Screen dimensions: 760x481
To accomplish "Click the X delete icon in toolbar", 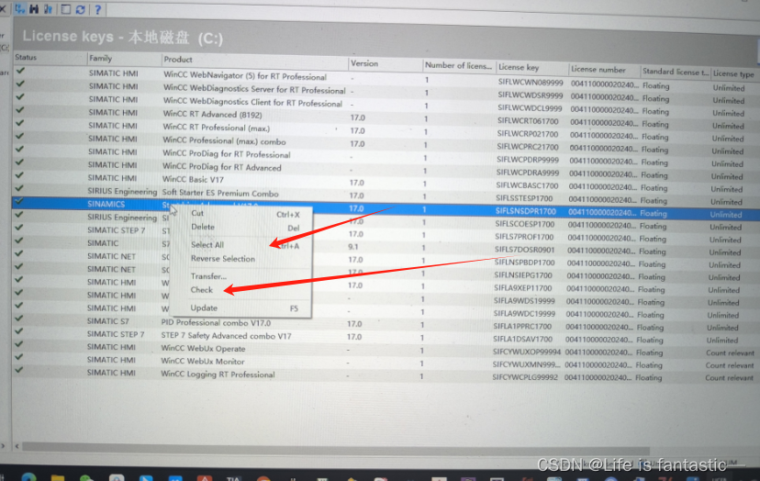I will click(x=3, y=9).
